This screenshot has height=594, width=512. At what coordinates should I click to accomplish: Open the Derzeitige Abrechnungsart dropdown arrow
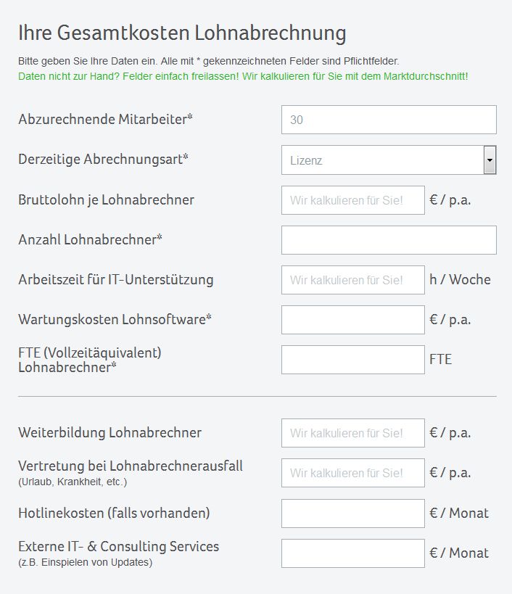pos(490,160)
